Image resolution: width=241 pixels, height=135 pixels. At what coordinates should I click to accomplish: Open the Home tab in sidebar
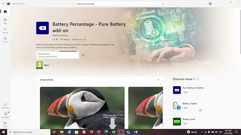coord(5,12)
